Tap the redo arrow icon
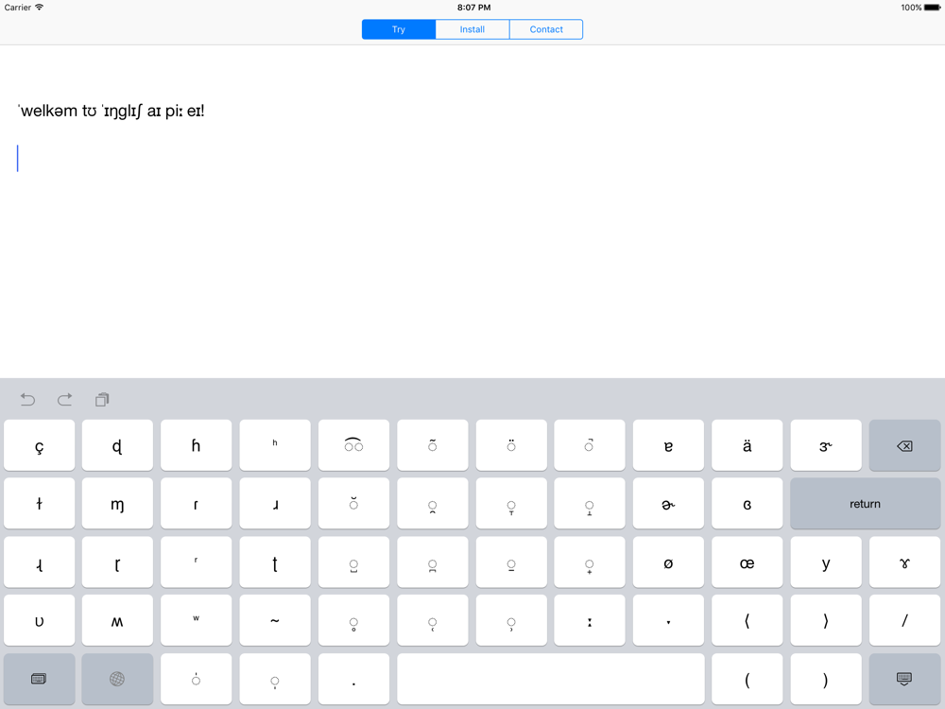Image resolution: width=945 pixels, height=709 pixels. 64,399
